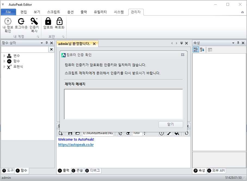Click the 인증키 복사 wand icon

(34, 21)
